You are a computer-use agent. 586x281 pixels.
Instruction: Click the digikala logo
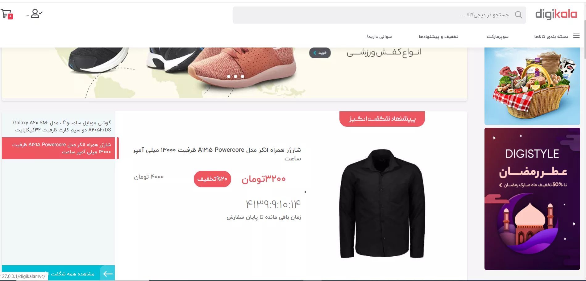tap(556, 14)
